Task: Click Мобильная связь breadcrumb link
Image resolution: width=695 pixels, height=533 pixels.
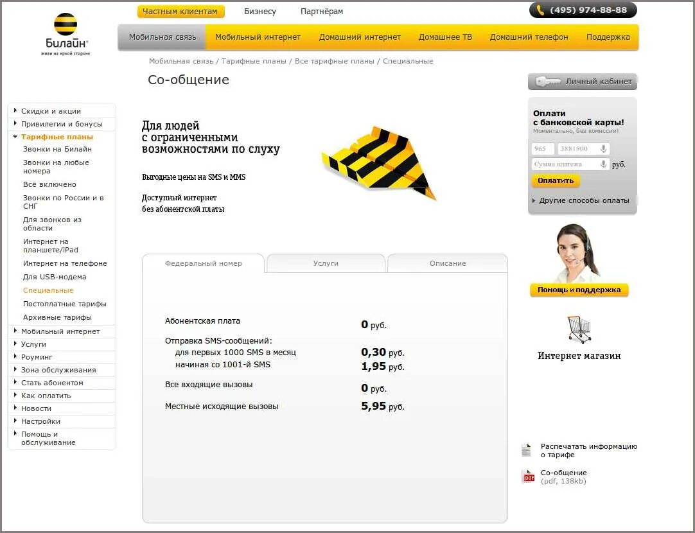Action: tap(181, 61)
